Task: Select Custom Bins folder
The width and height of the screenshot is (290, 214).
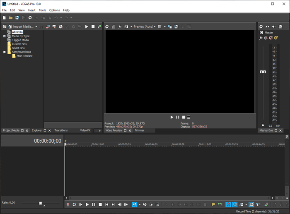Action: pos(19,44)
